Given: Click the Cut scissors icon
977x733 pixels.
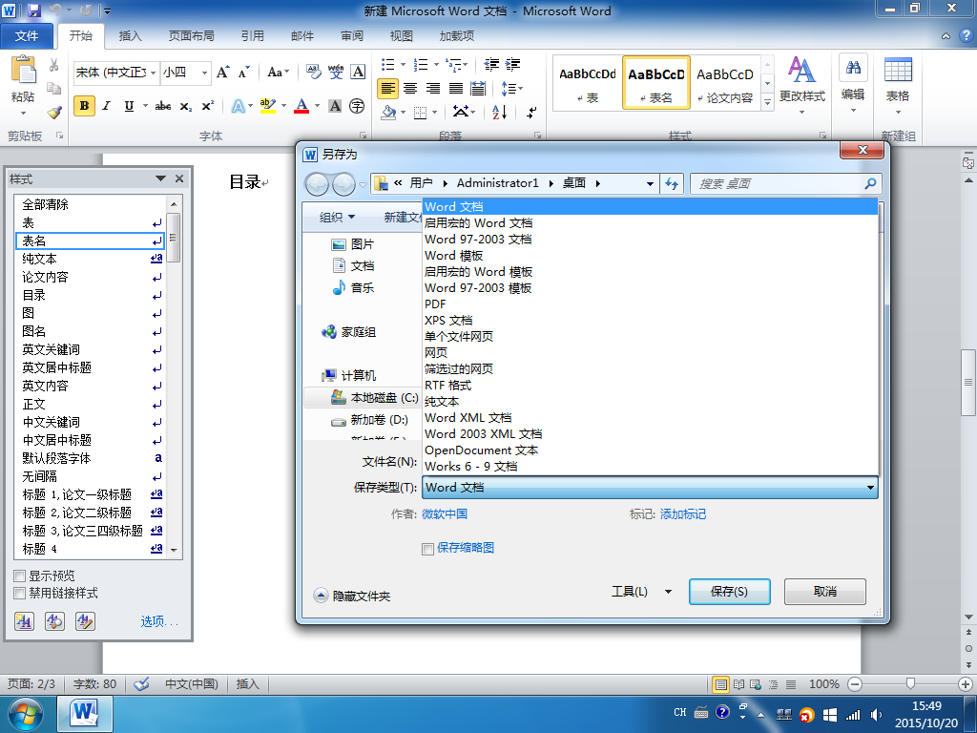Looking at the screenshot, I should click(53, 65).
